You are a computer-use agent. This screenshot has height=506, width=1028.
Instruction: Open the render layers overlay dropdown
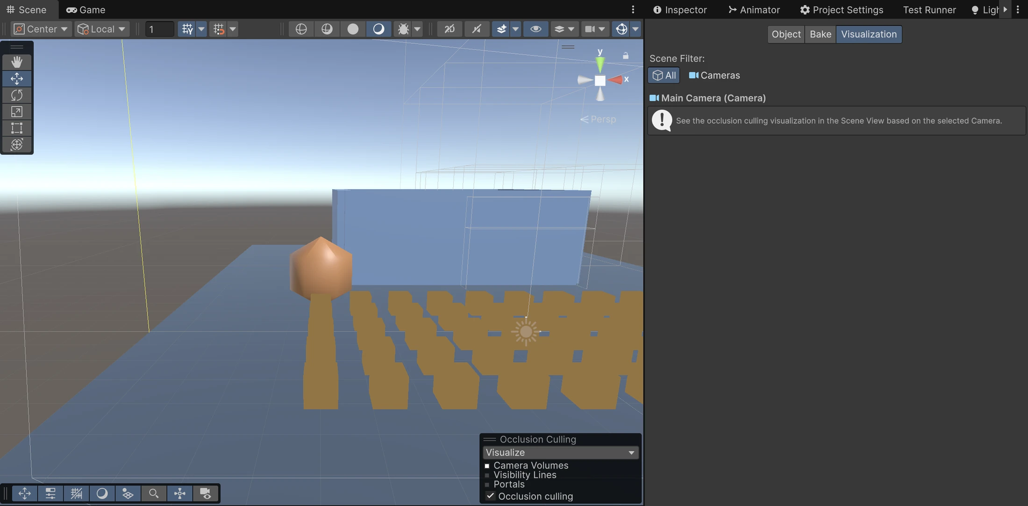(x=564, y=29)
